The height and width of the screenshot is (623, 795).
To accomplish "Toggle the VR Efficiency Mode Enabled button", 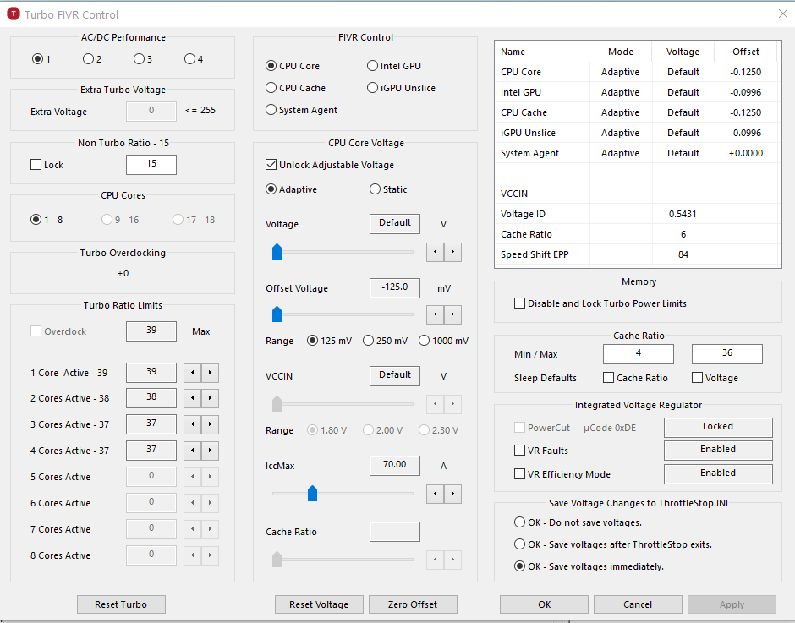I will (717, 473).
